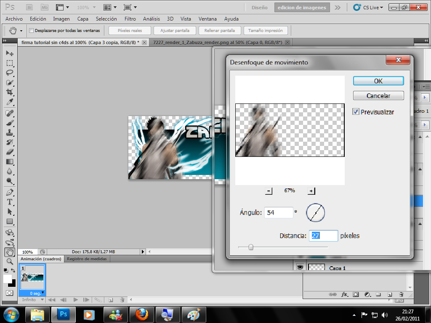Click the layer styles fx icon
This screenshot has width=431, height=323.
point(344,294)
